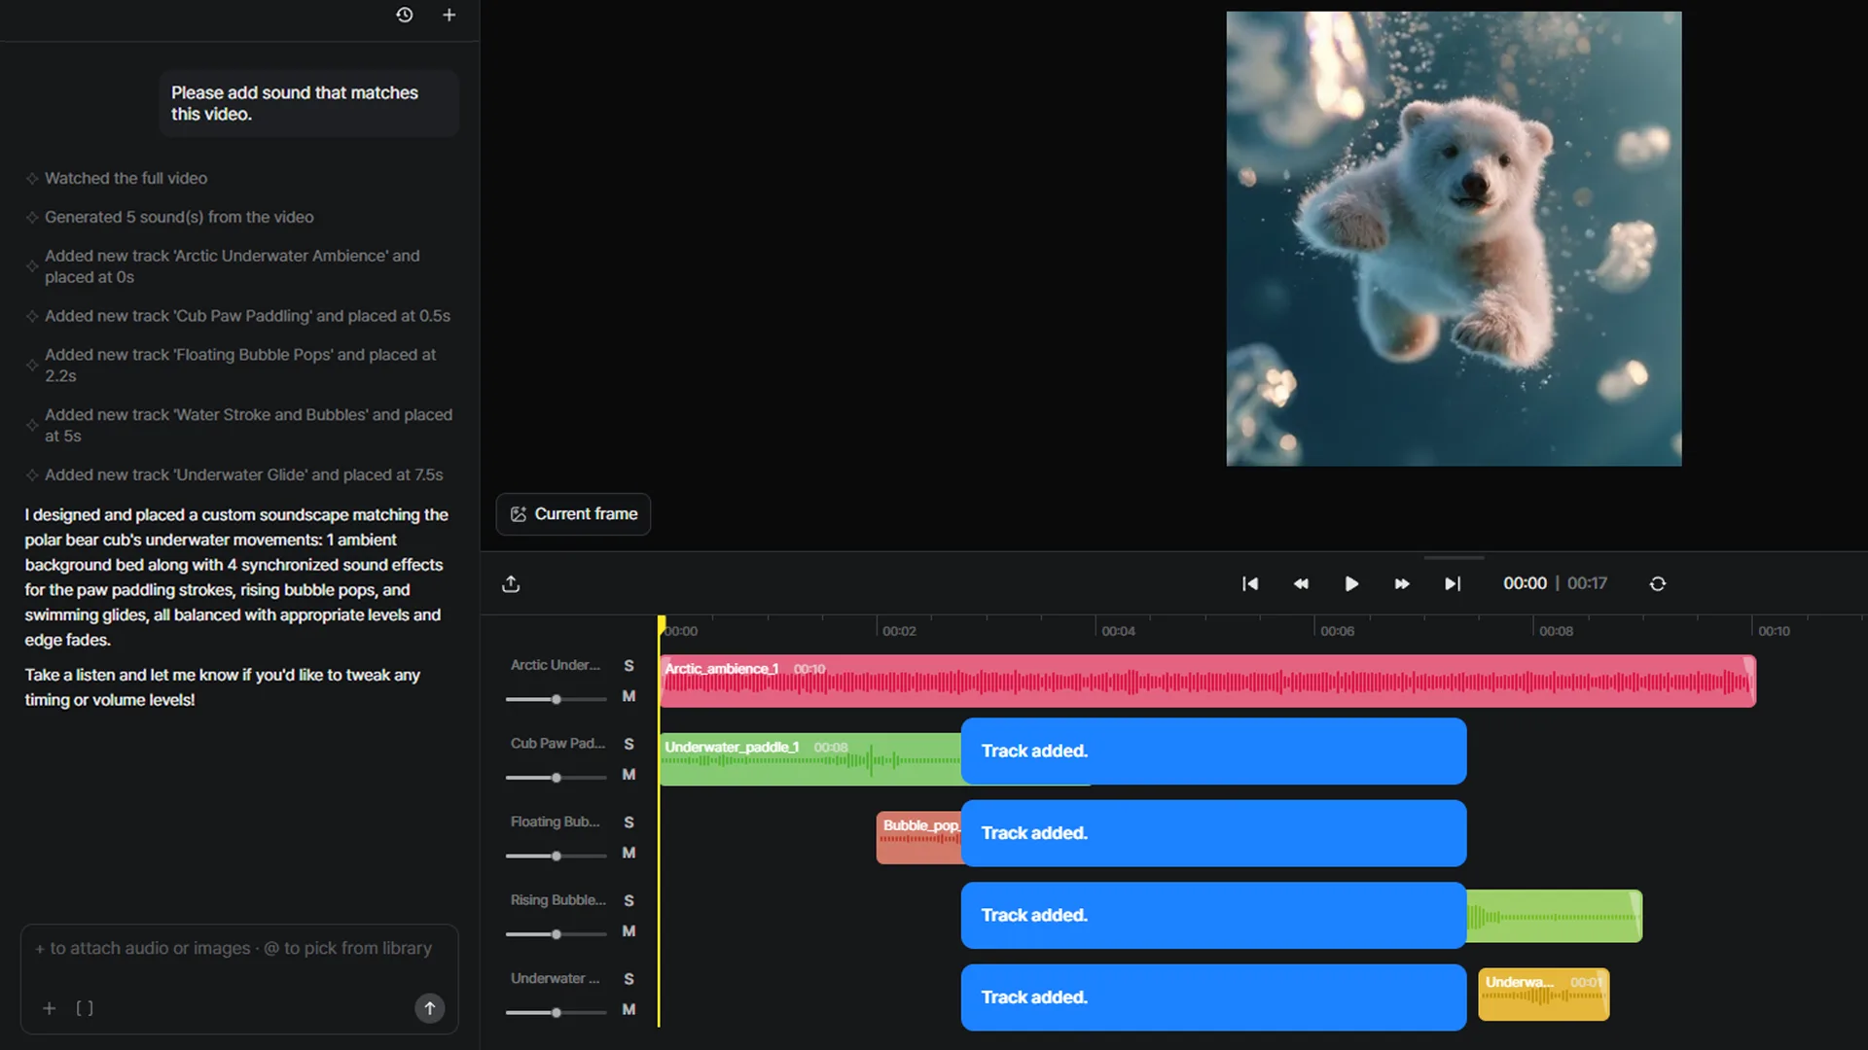1868x1050 pixels.
Task: Mute the Cub Paw Pad... track
Action: click(629, 775)
